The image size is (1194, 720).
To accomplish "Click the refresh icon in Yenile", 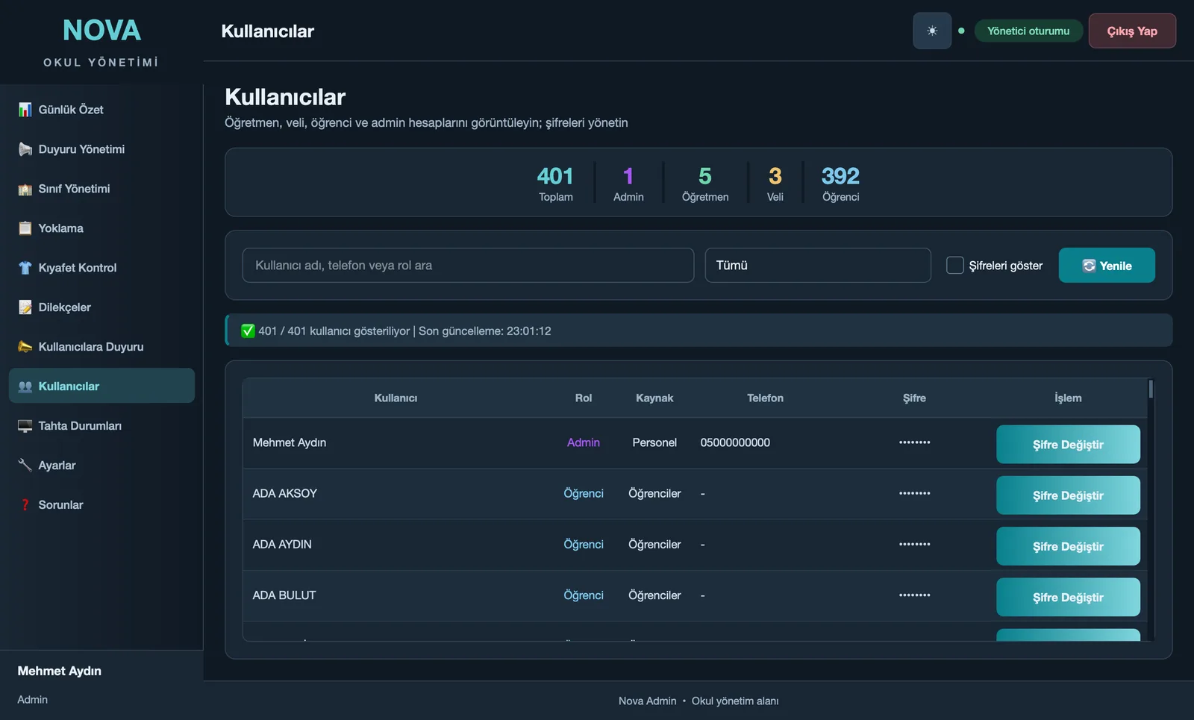I will tap(1089, 266).
